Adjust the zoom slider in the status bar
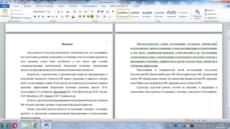 (217, 120)
